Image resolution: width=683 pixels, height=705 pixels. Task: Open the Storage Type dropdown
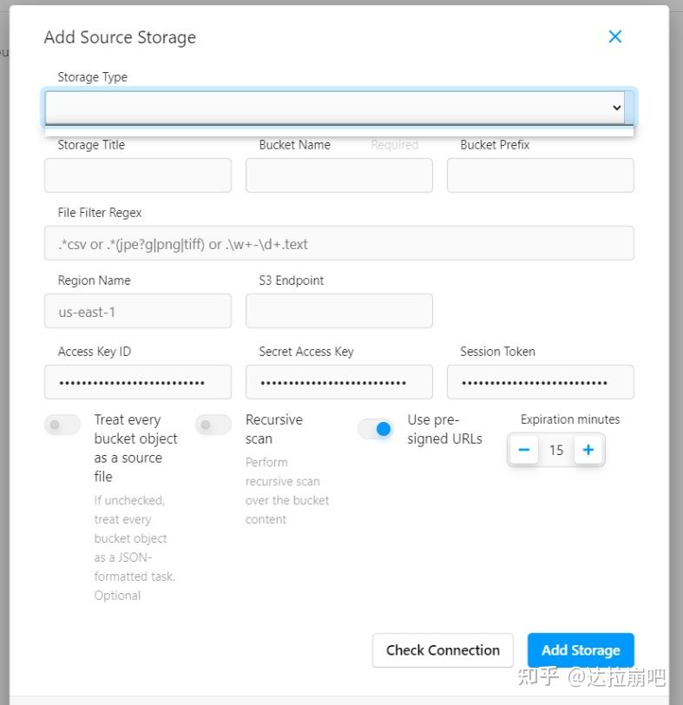pos(330,108)
